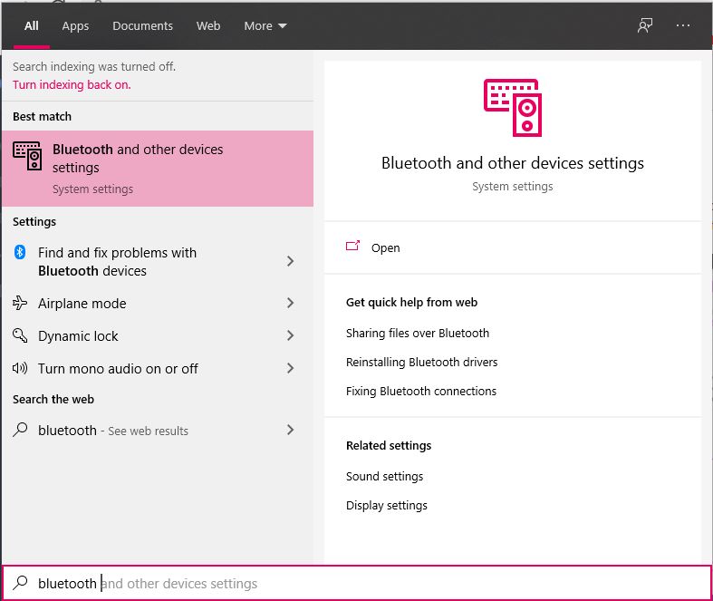Select the Web search tab
This screenshot has width=713, height=601.
click(208, 26)
